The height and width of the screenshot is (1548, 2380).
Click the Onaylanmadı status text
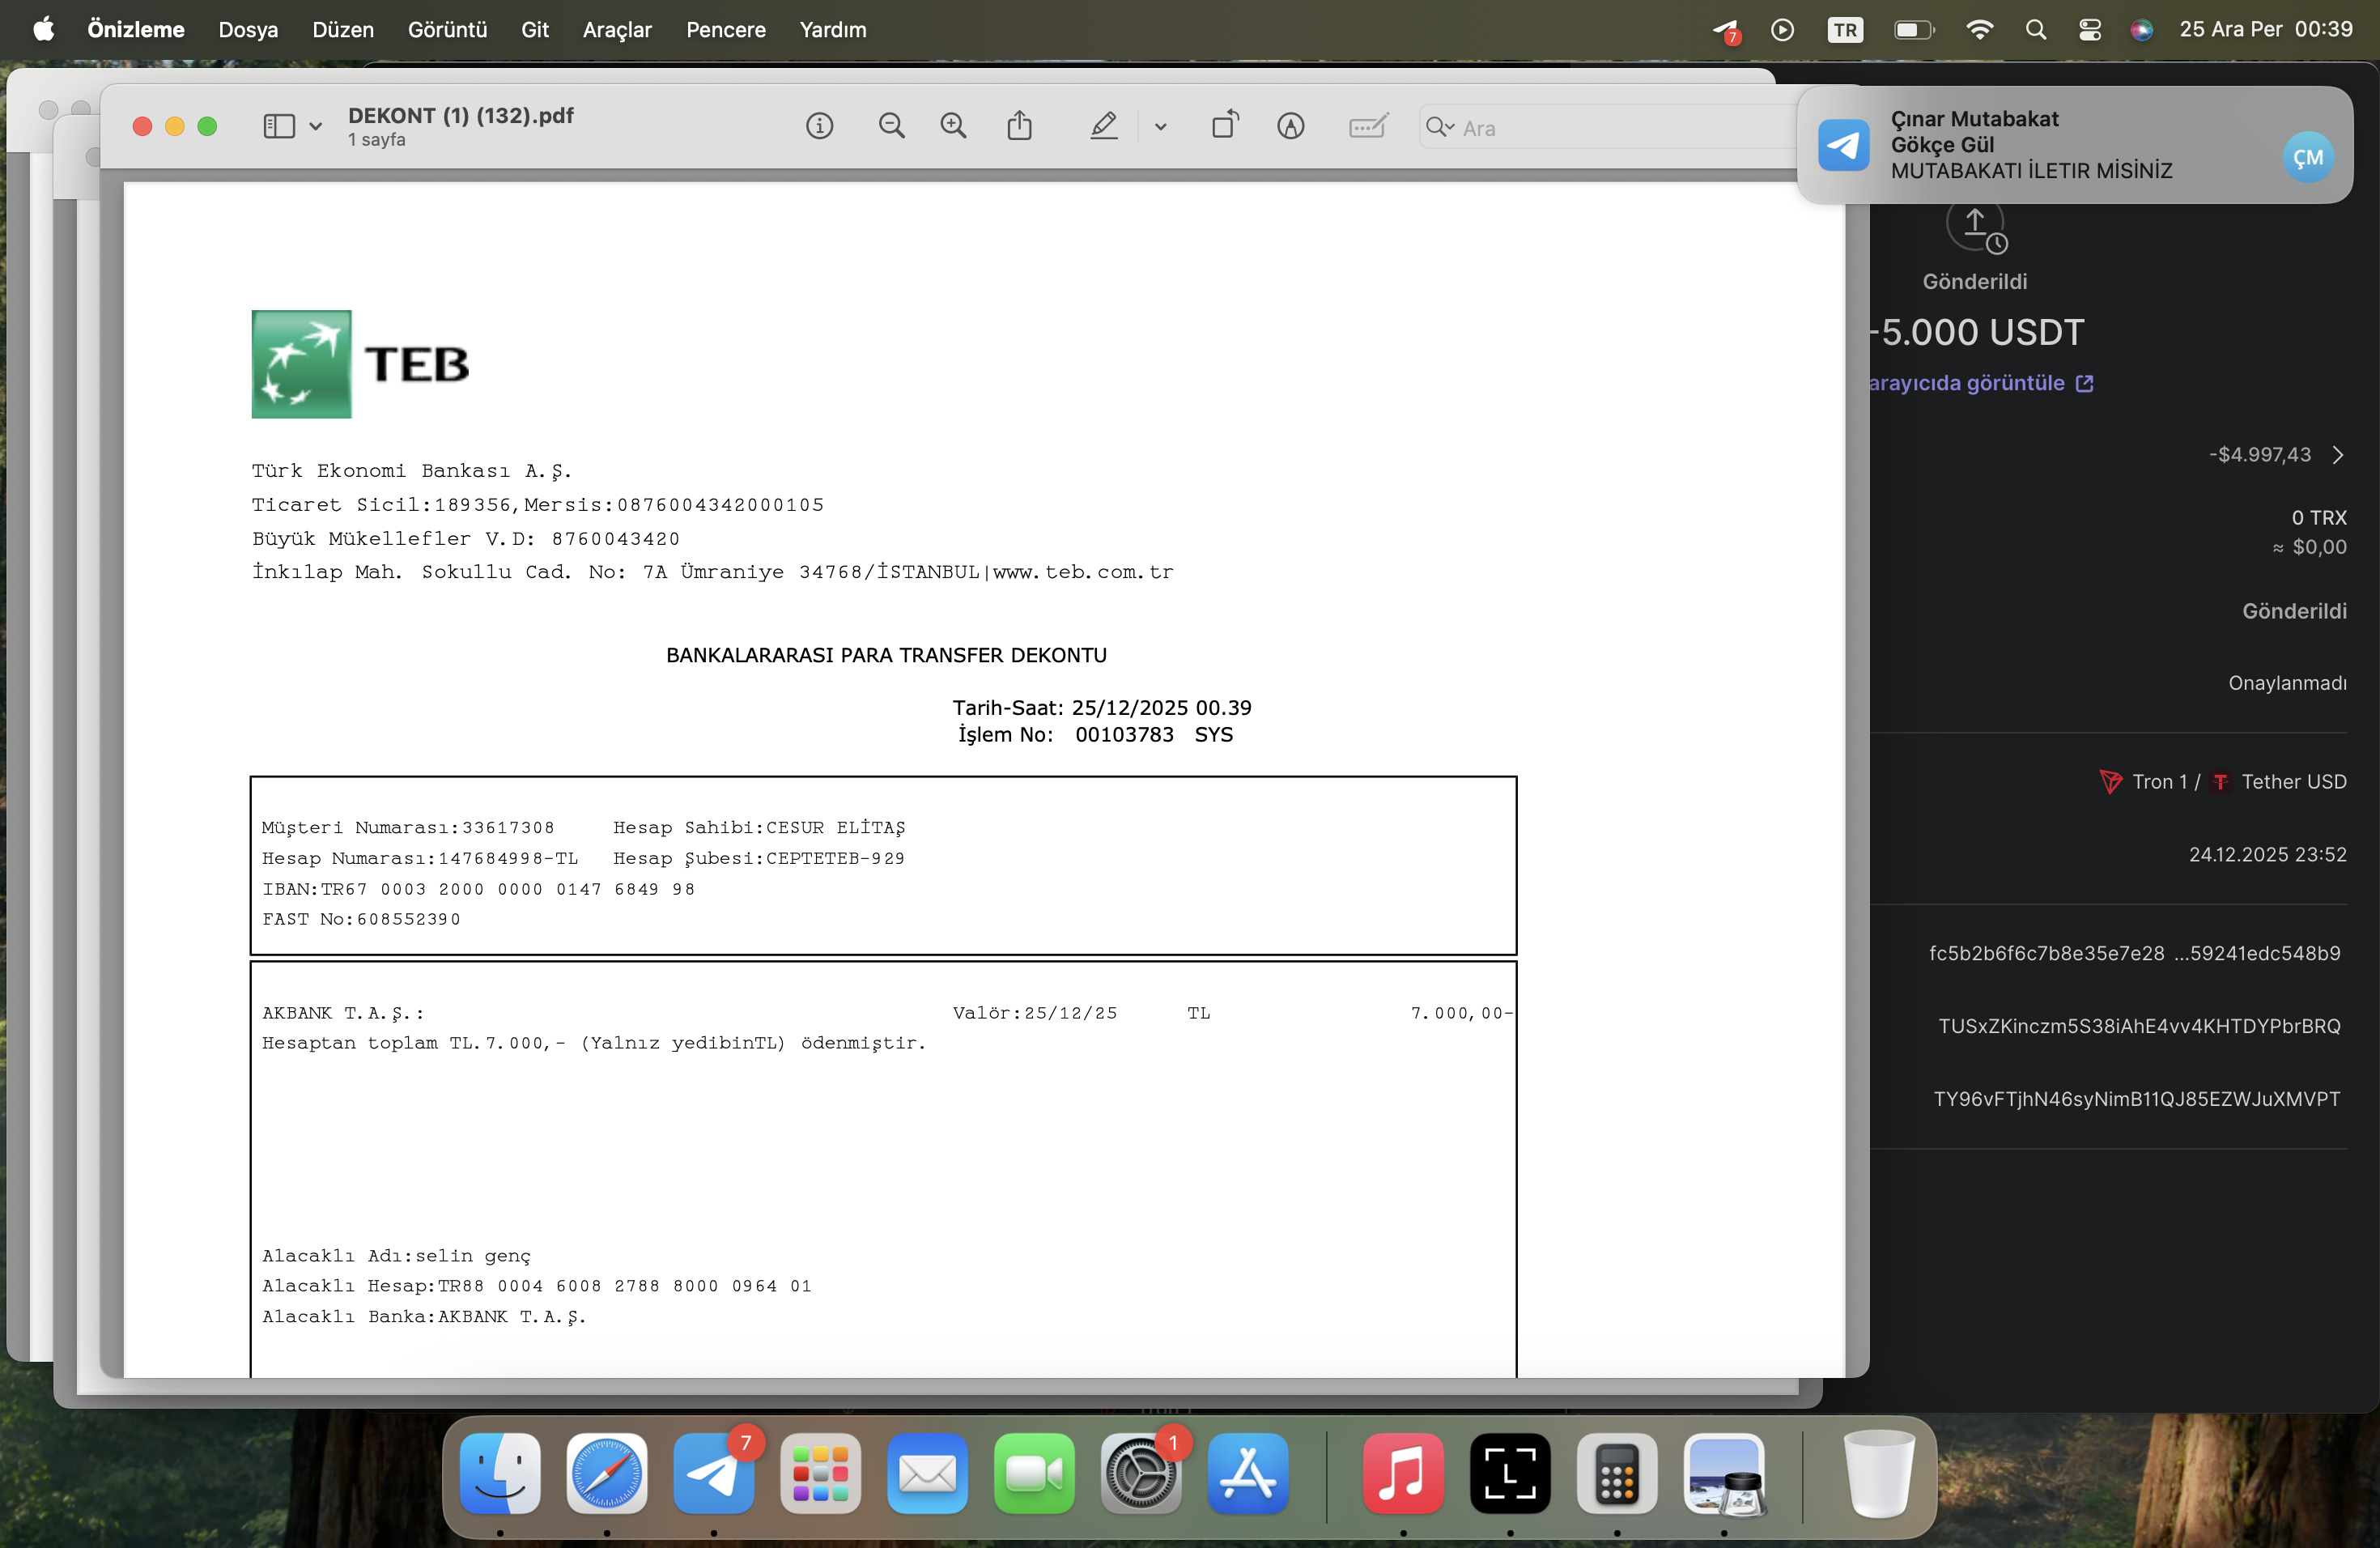[2287, 683]
